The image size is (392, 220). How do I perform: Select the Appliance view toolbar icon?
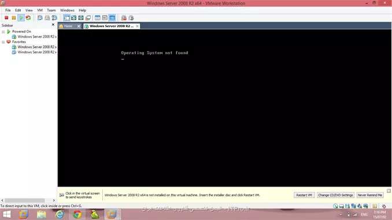pyautogui.click(x=105, y=18)
